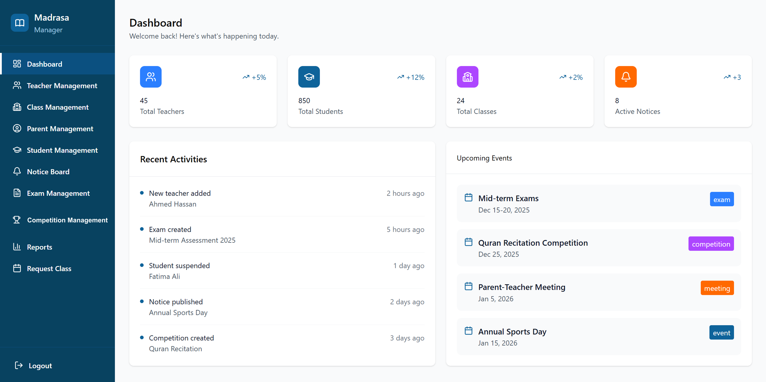Image resolution: width=766 pixels, height=382 pixels.
Task: Open Student Management graduation icon
Action: (17, 150)
